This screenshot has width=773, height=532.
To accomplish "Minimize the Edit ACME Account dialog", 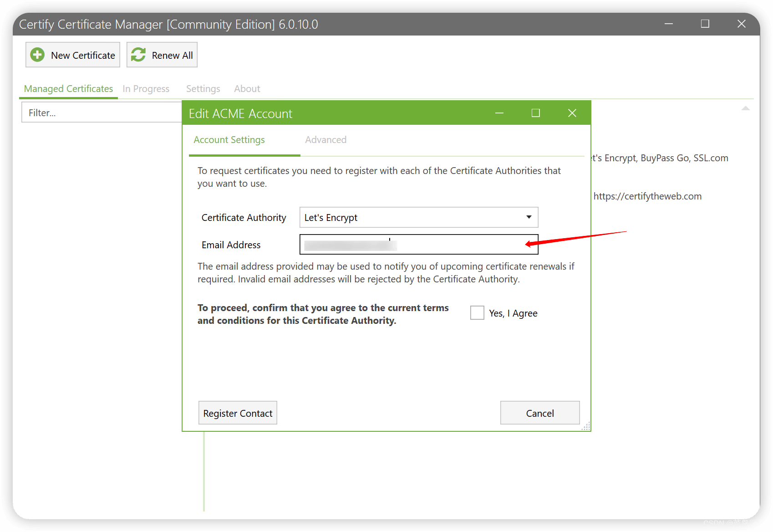I will tap(499, 113).
